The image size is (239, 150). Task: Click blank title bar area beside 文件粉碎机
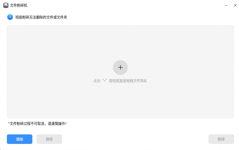pos(122,6)
